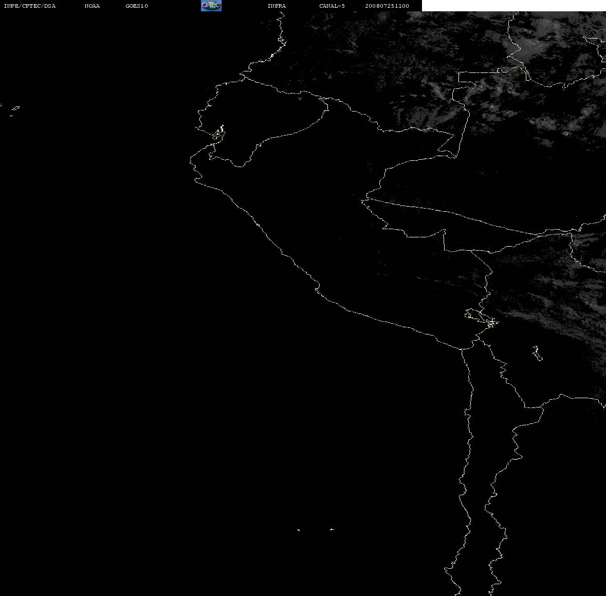Select the 200807251100 timestamp

click(387, 6)
